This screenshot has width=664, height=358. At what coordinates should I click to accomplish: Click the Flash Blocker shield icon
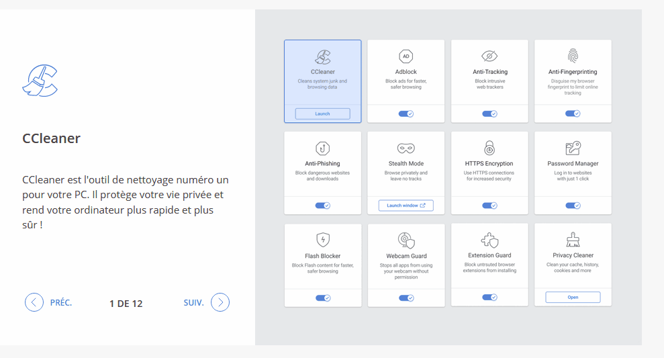tap(323, 240)
